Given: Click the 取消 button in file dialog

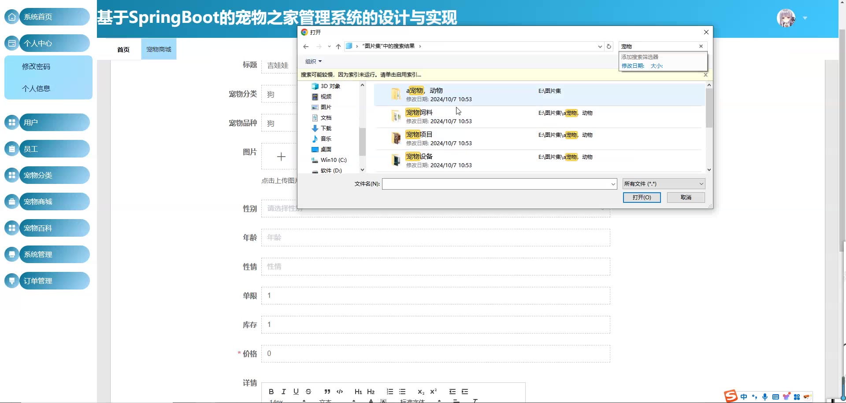Looking at the screenshot, I should [686, 198].
